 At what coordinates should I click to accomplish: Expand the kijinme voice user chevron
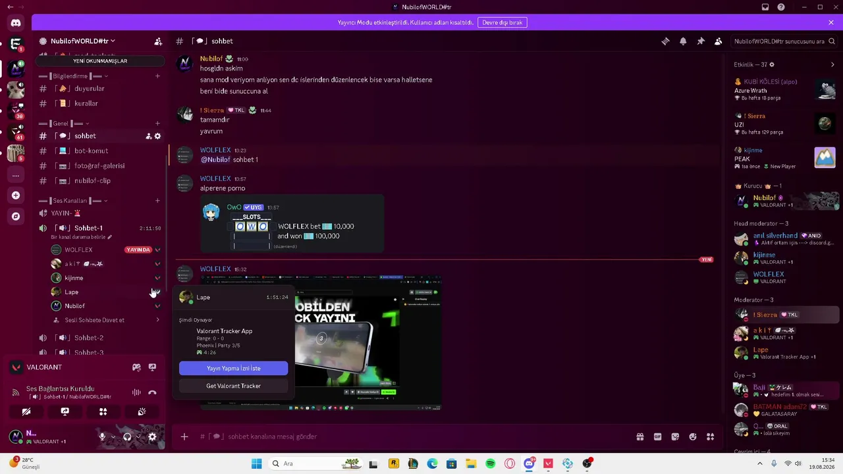point(157,278)
